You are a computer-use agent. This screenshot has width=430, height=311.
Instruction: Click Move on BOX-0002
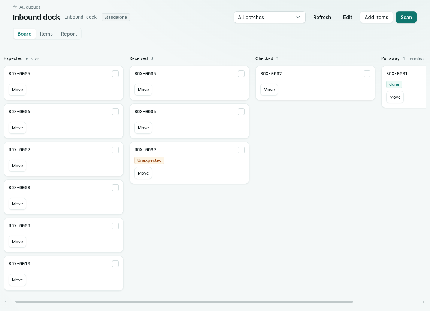point(269,90)
